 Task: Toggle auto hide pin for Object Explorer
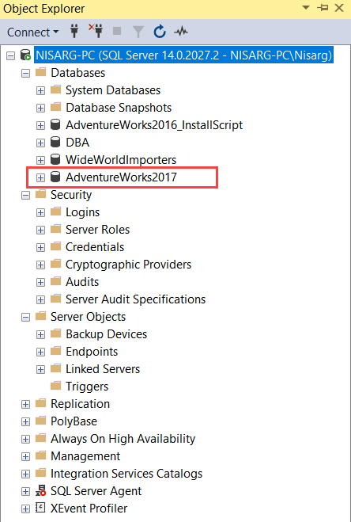point(323,8)
